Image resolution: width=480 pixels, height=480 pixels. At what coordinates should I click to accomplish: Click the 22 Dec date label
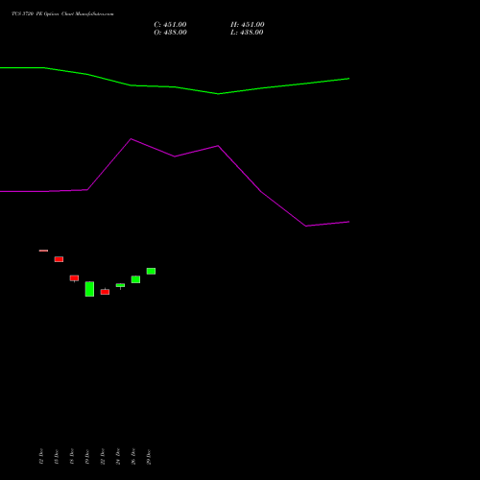pyautogui.click(x=103, y=456)
